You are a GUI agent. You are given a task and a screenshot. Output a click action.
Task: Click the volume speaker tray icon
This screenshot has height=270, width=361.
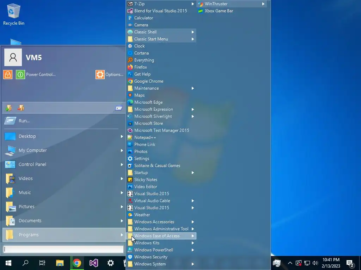click(x=315, y=263)
